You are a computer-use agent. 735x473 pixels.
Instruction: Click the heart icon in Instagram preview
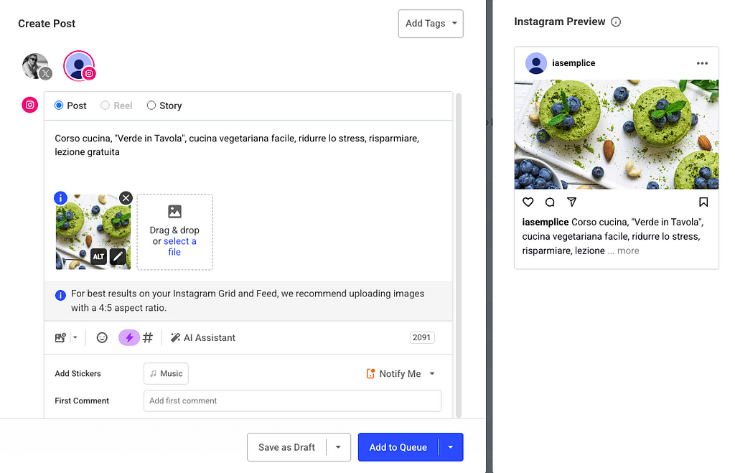pyautogui.click(x=528, y=202)
